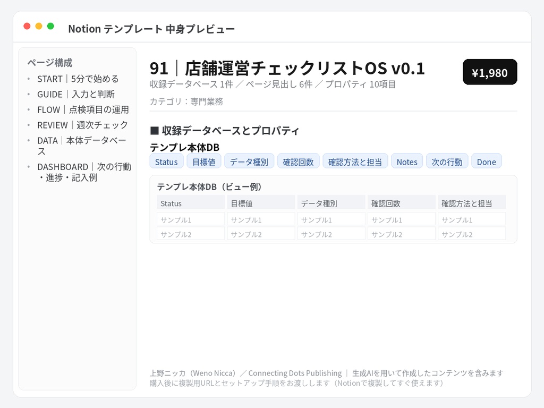Select サンプル1 cell under Status column
The height and width of the screenshot is (408, 544).
coord(191,219)
